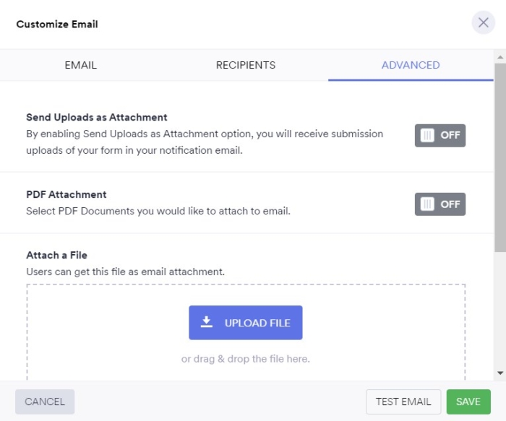Click the PDF Attachment heading
Image resolution: width=506 pixels, height=421 pixels.
tap(67, 194)
